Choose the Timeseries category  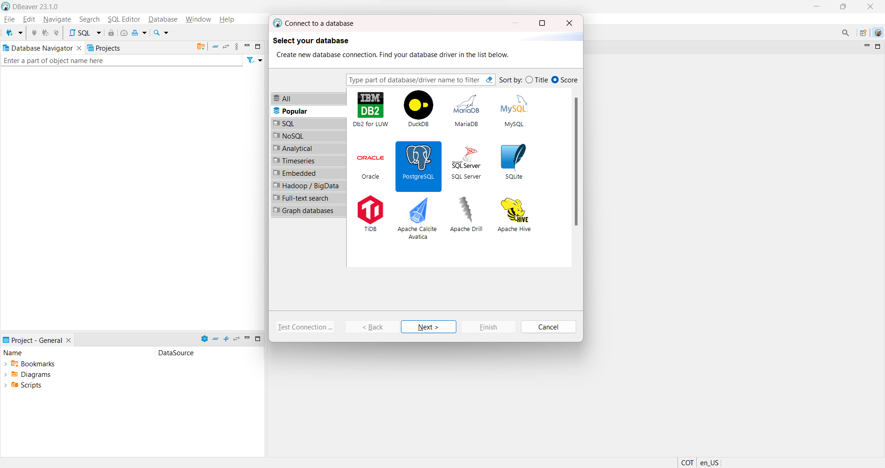click(309, 161)
